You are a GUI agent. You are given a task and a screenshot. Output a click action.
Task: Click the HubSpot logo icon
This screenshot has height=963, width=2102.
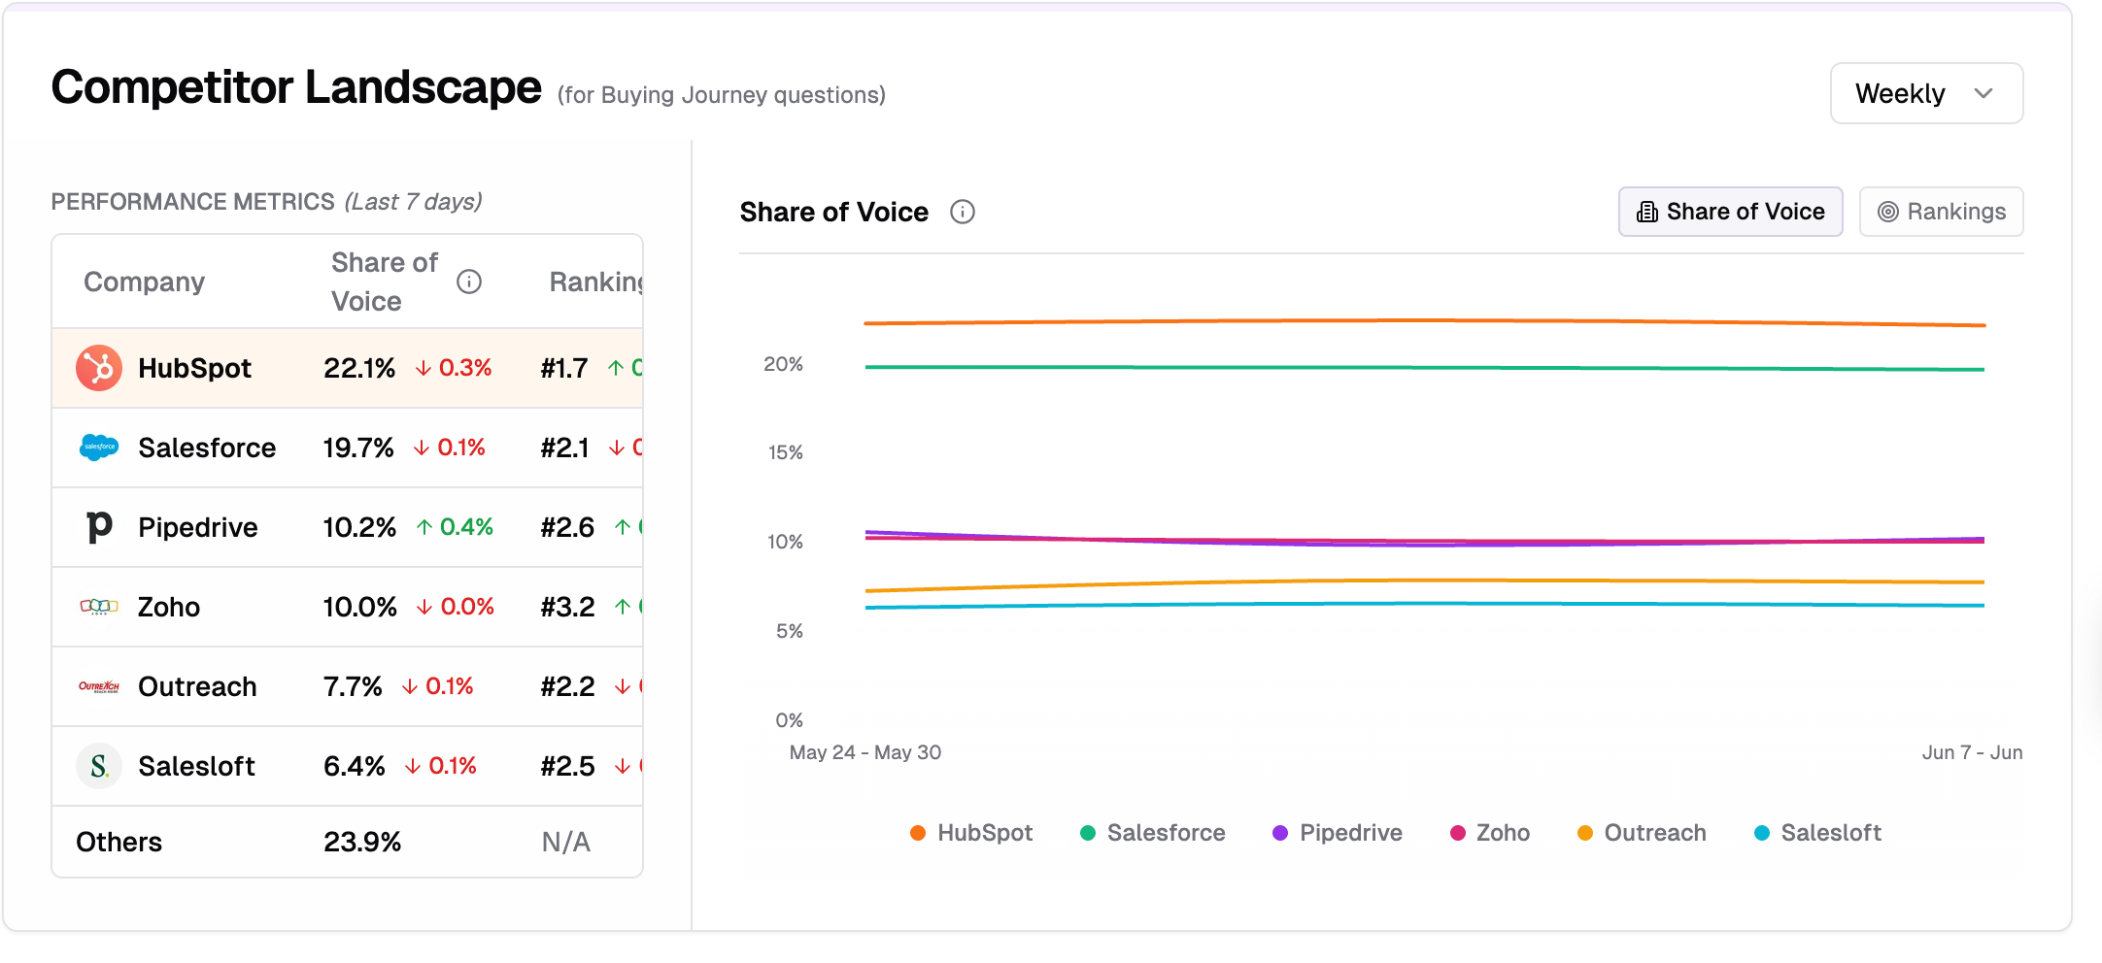click(x=99, y=368)
